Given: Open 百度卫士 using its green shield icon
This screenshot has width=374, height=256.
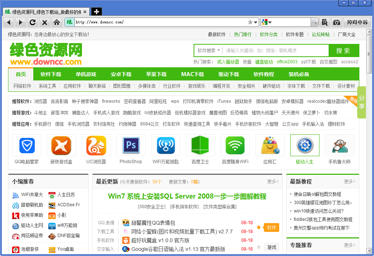Looking at the screenshot, I should (200, 145).
